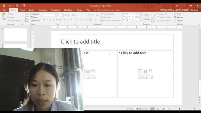The image size is (201, 113).
Task: Click Decrease Font Size icon
Action: click(x=69, y=15)
